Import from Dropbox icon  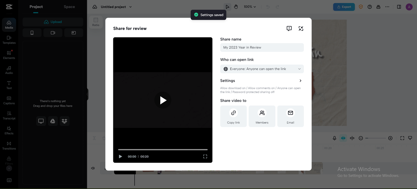65,121
